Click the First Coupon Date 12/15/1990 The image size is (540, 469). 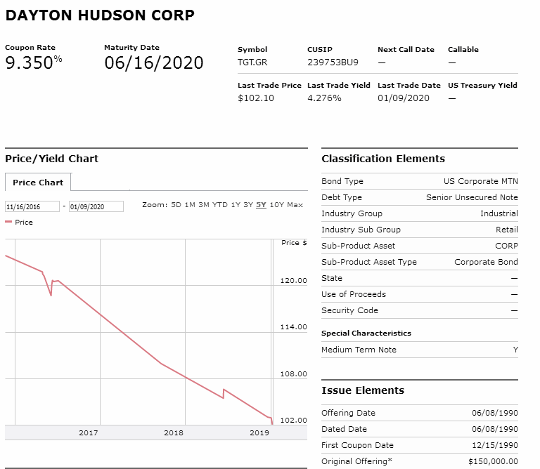click(x=495, y=445)
